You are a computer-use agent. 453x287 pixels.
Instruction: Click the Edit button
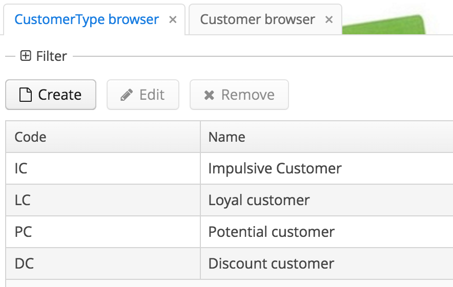(x=143, y=95)
